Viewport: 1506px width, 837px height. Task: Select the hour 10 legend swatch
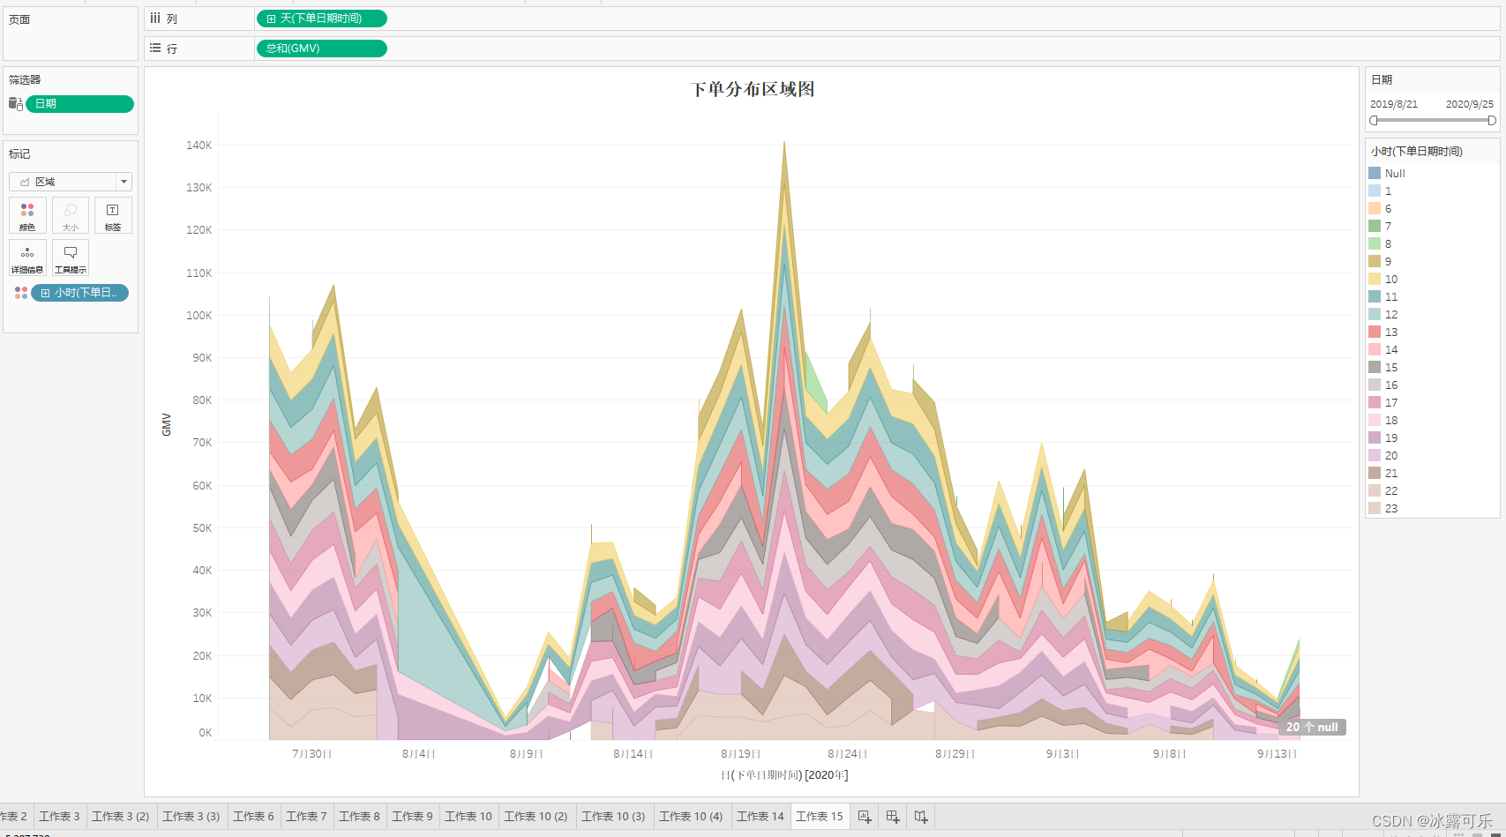(x=1375, y=279)
